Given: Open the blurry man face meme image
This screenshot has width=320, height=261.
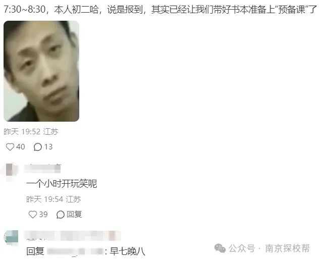Looking at the screenshot, I should pyautogui.click(x=41, y=71).
